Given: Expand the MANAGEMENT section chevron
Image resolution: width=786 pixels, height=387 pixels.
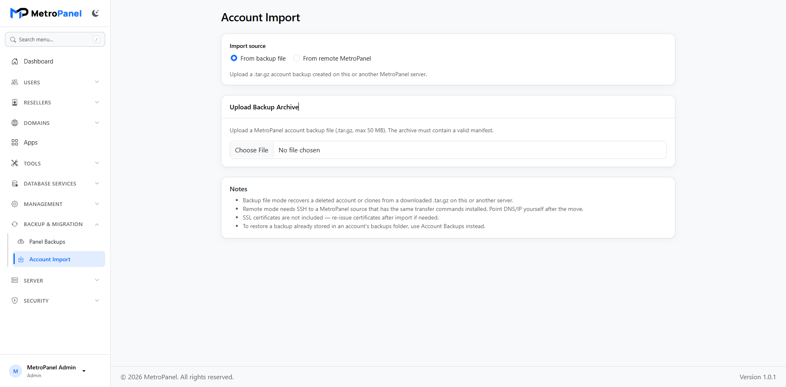Looking at the screenshot, I should click(97, 204).
